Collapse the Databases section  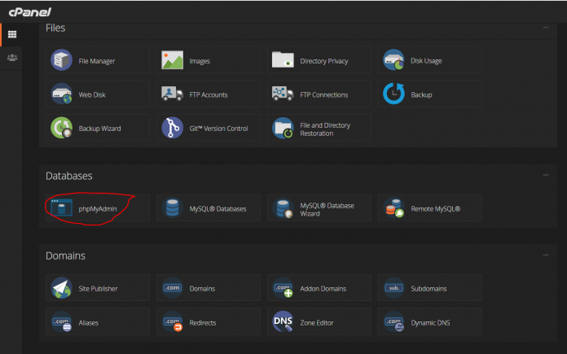[546, 175]
